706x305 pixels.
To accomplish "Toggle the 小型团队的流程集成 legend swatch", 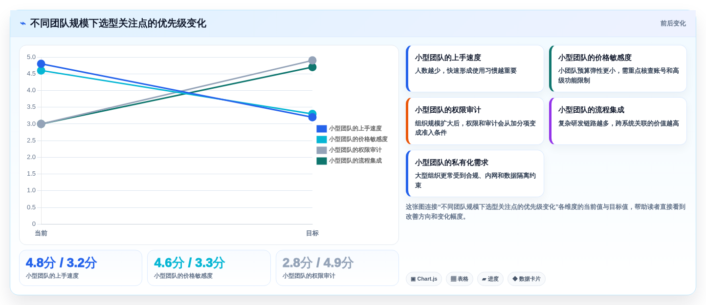I will coord(322,161).
